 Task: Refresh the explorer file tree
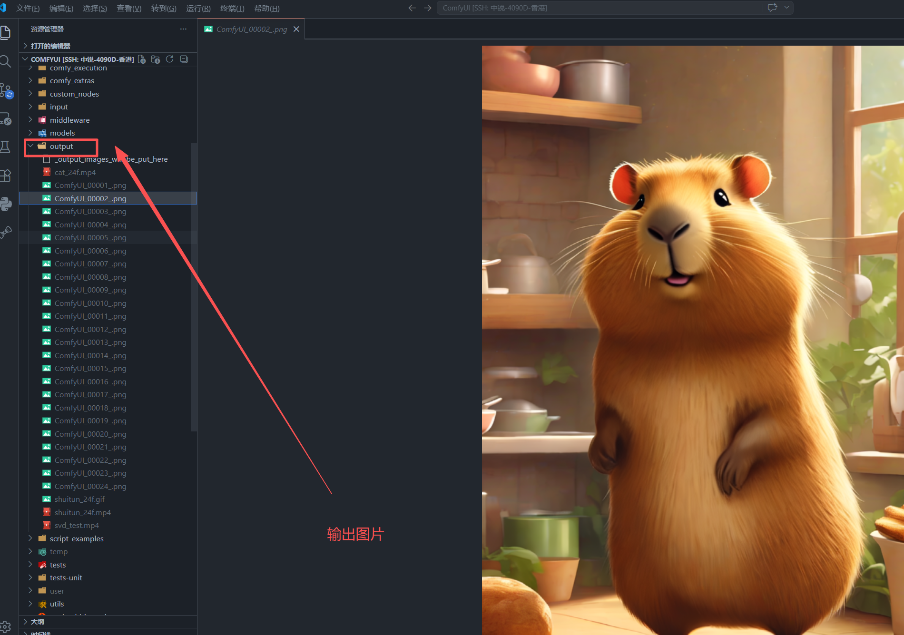pos(169,59)
